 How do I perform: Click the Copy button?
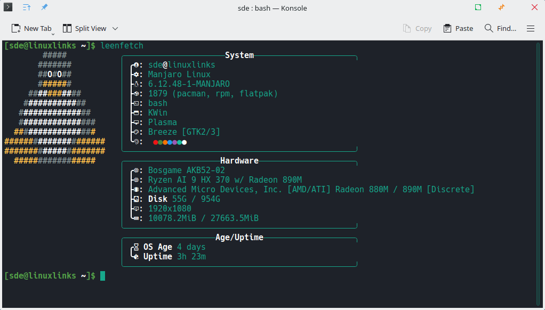pos(418,28)
